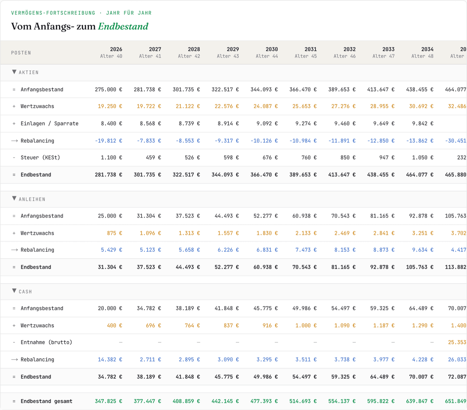Select the KESt value 1.100 €
The width and height of the screenshot is (467, 410).
point(111,157)
